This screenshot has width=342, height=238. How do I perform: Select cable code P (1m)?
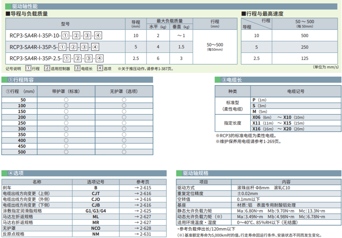259,100
